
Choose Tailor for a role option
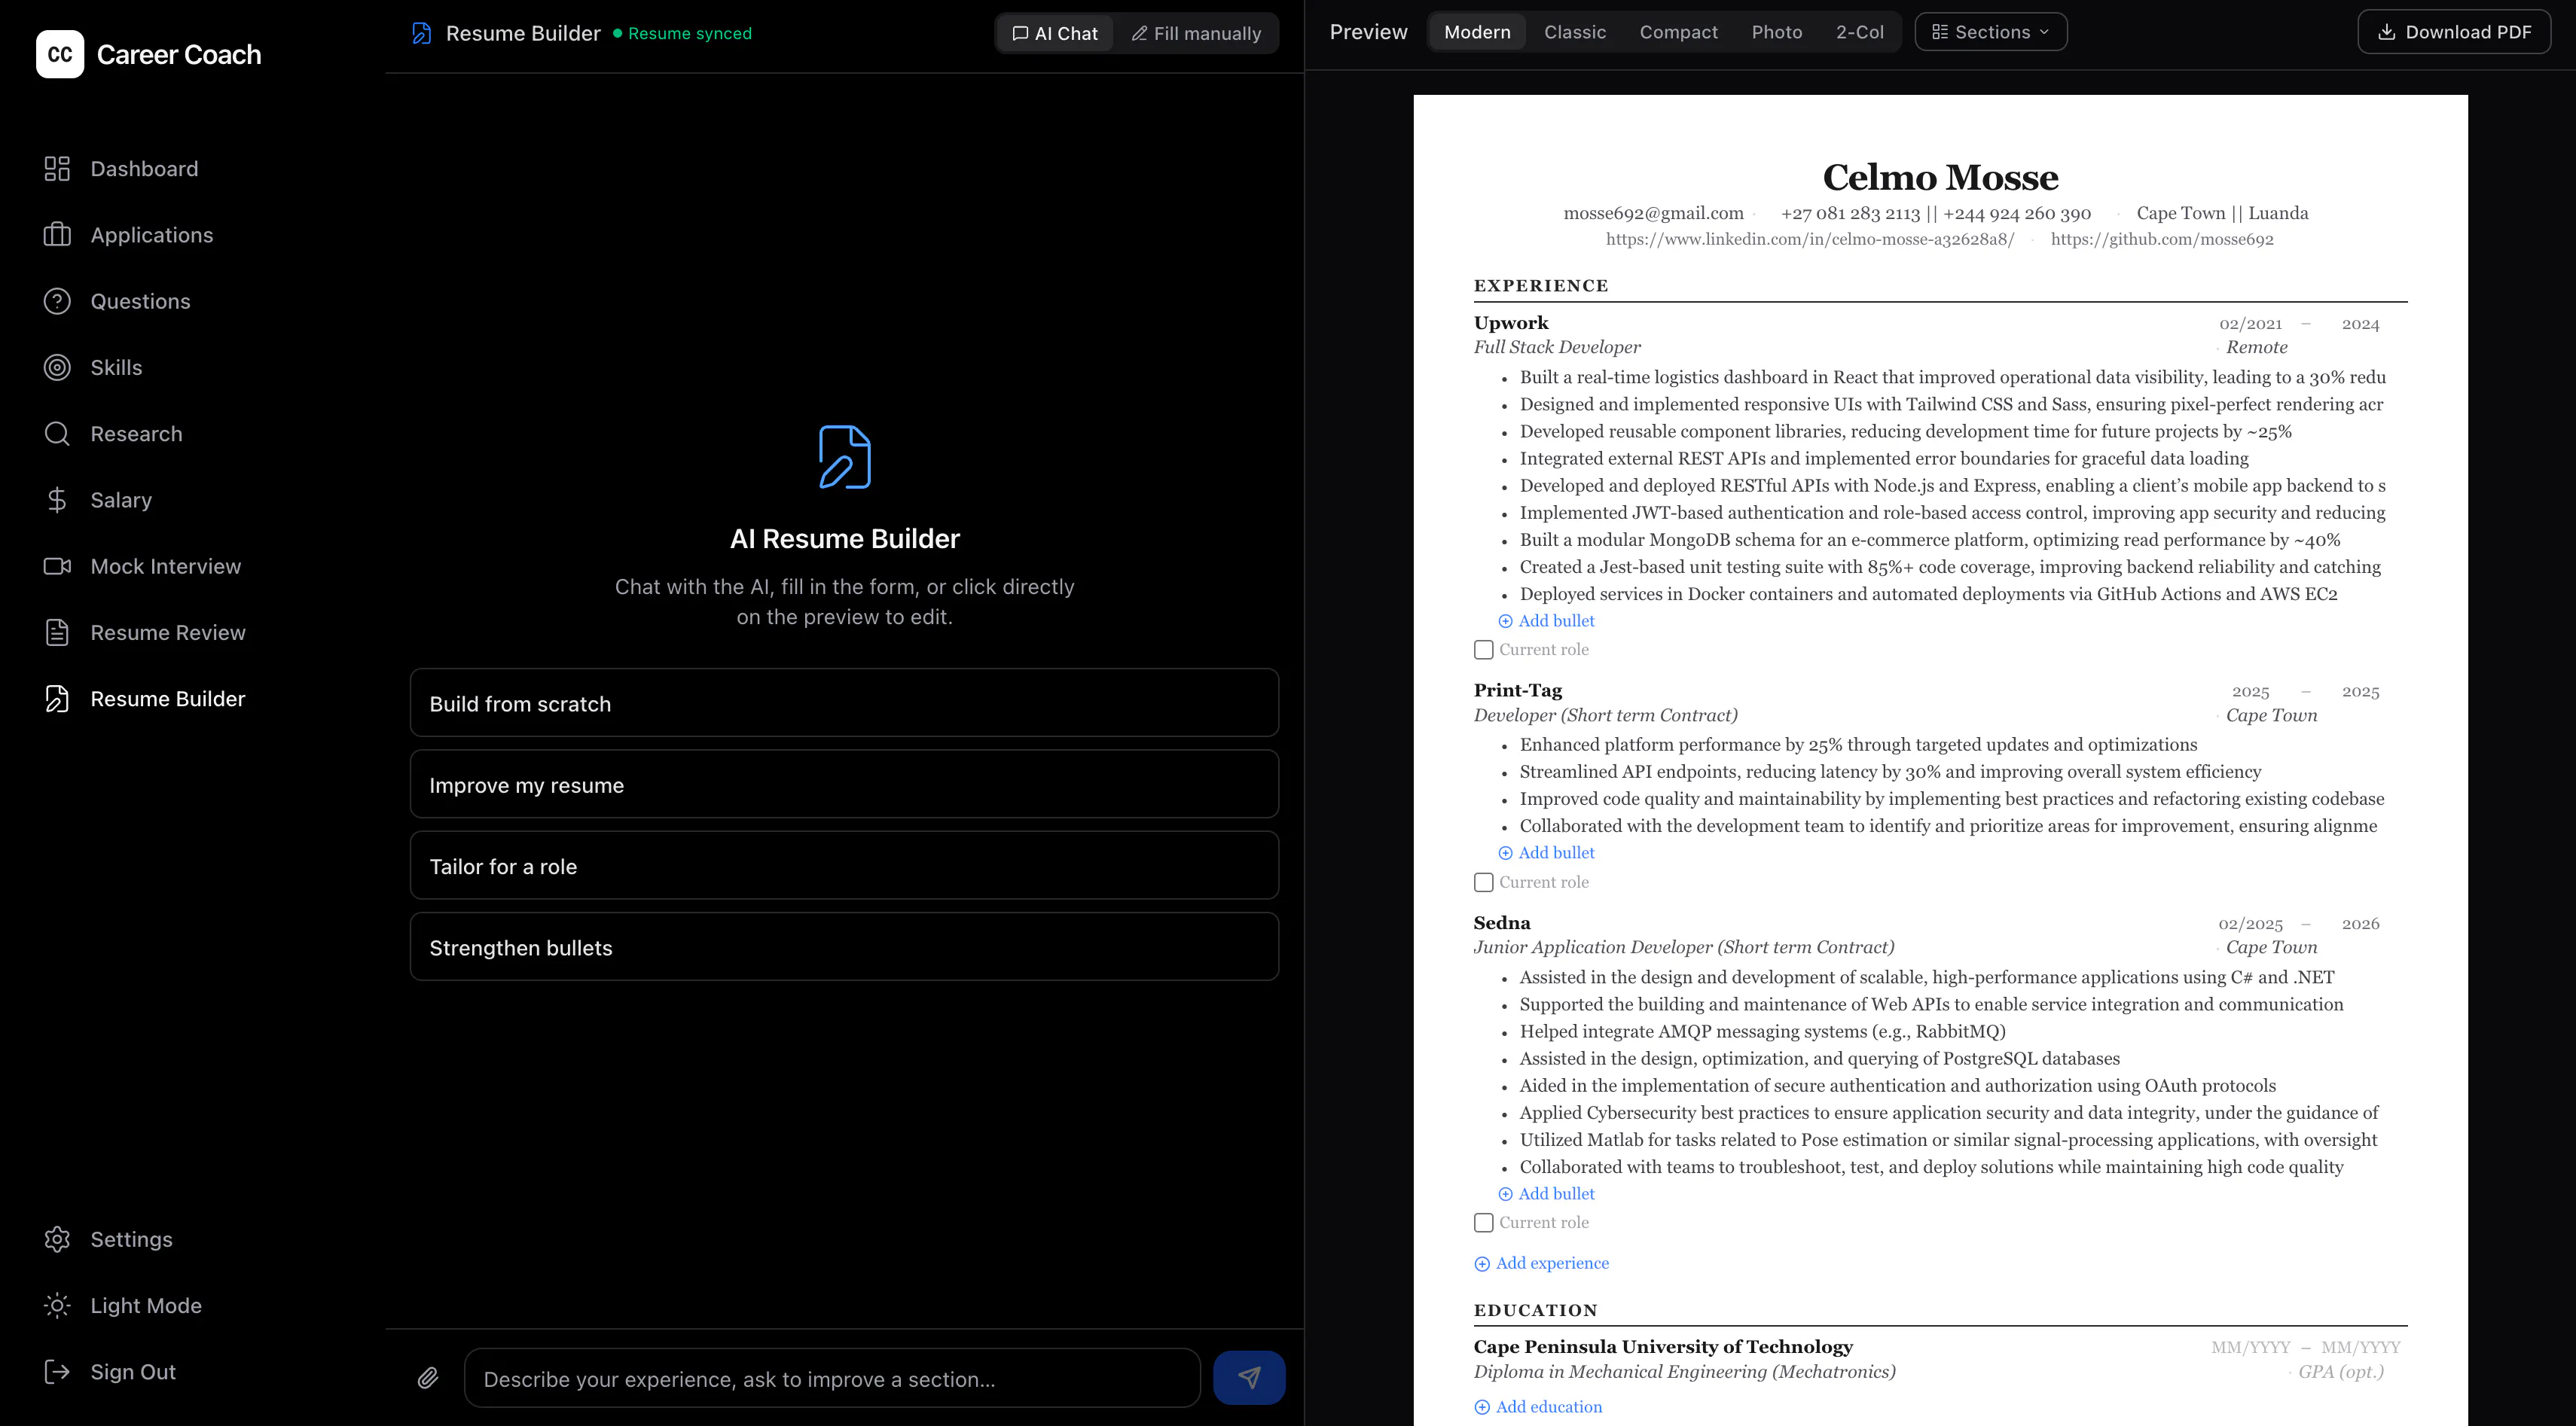click(x=844, y=865)
